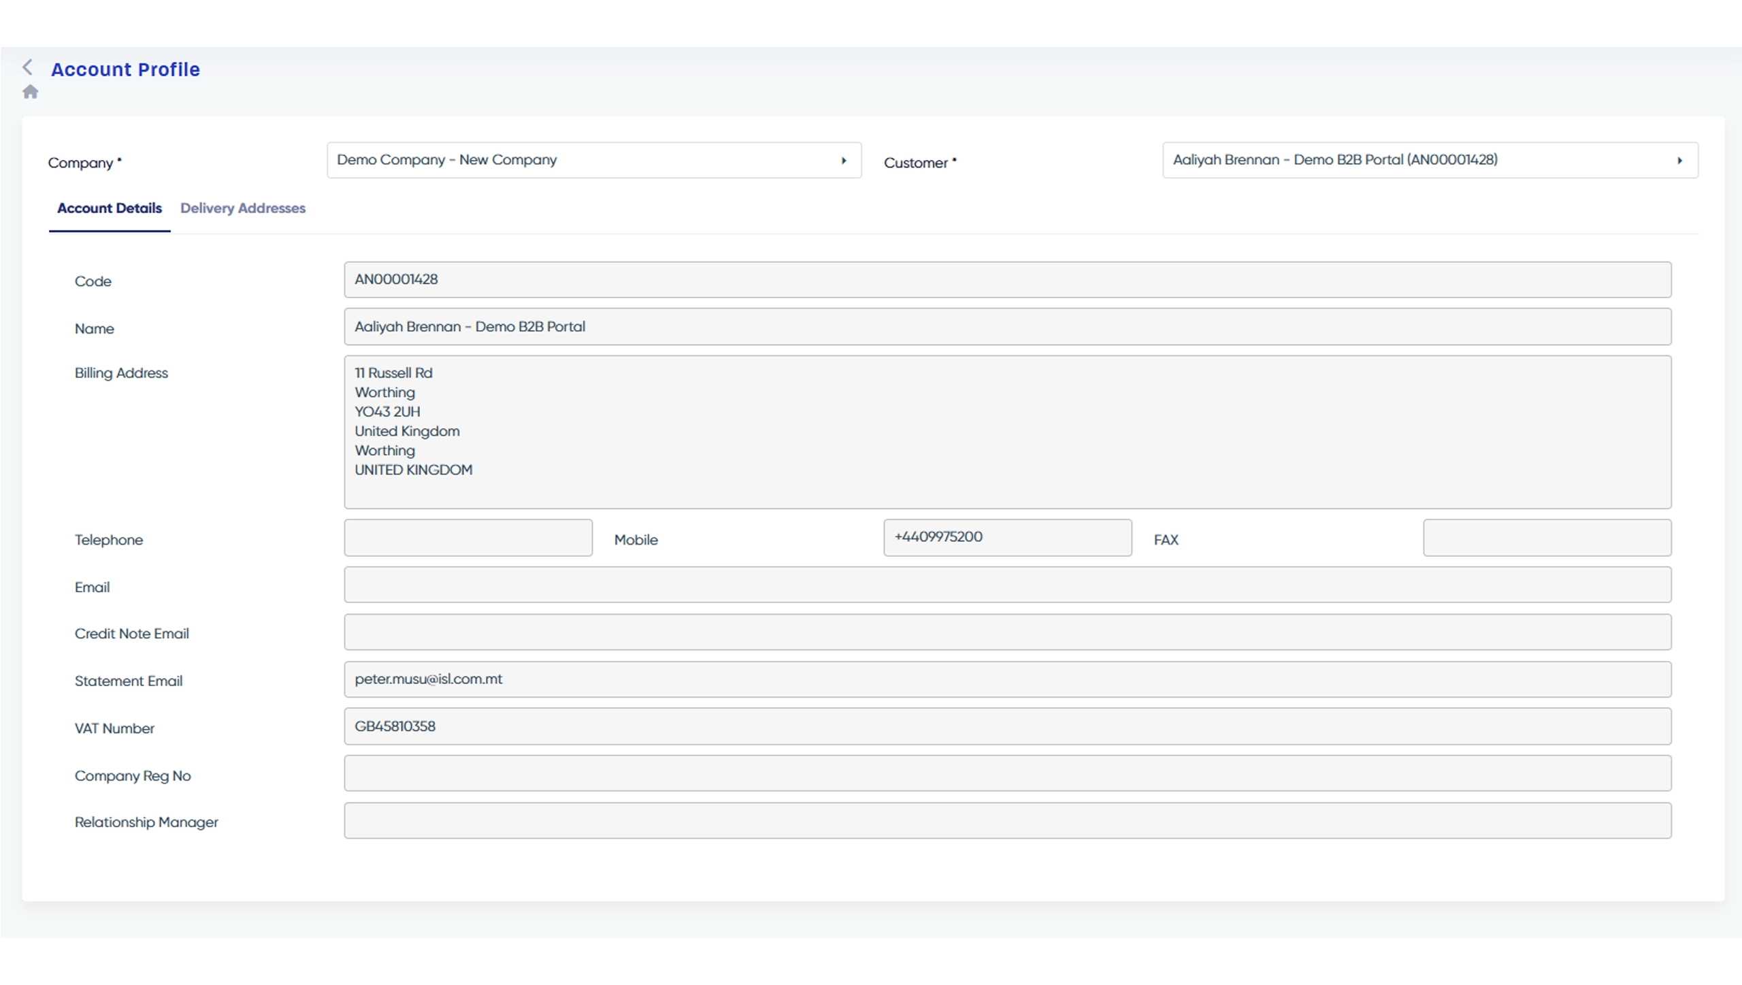Viewport: 1742px width, 985px height.
Task: Expand the Company dropdown arrow
Action: [844, 161]
